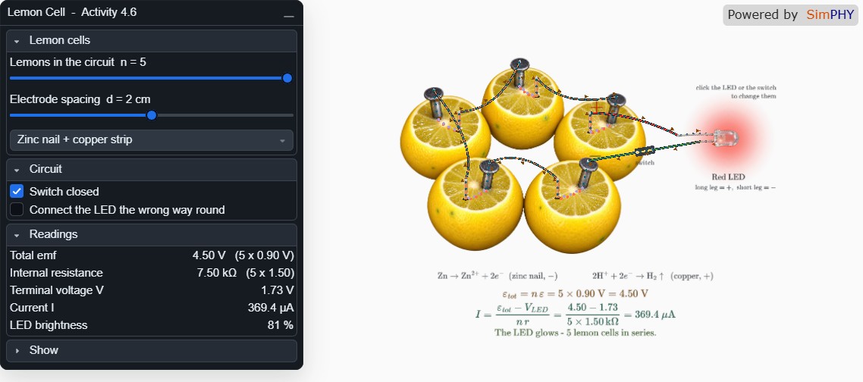Click the zinc nail half-reaction equation

(497, 277)
